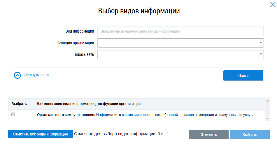Viewport: 277px width, 150px height.
Task: Click the 'Функция организации' field label
Action: coord(76,43)
